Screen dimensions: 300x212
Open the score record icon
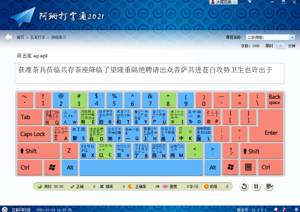[x=269, y=186]
